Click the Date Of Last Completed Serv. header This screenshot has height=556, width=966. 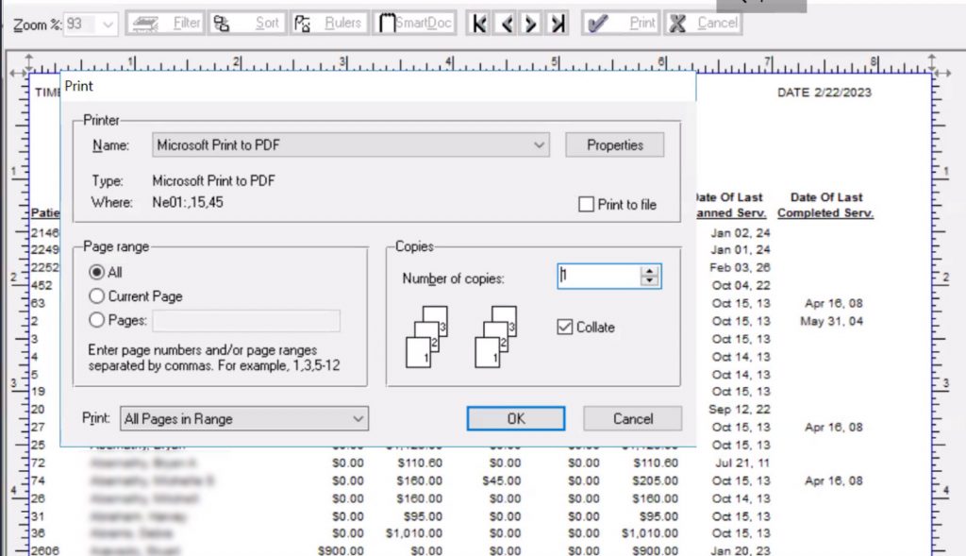click(825, 205)
